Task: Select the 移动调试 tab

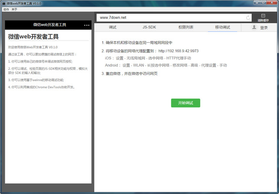Action: coord(222,27)
